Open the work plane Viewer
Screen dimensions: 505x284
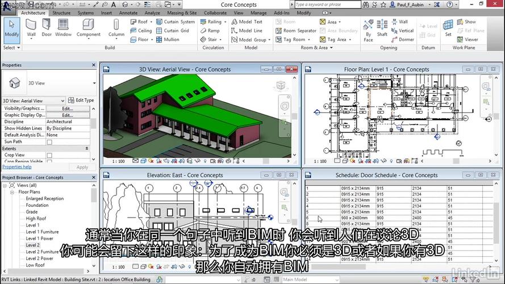(468, 40)
